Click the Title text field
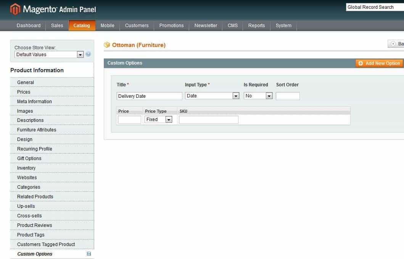This screenshot has height=259, width=404. point(149,96)
